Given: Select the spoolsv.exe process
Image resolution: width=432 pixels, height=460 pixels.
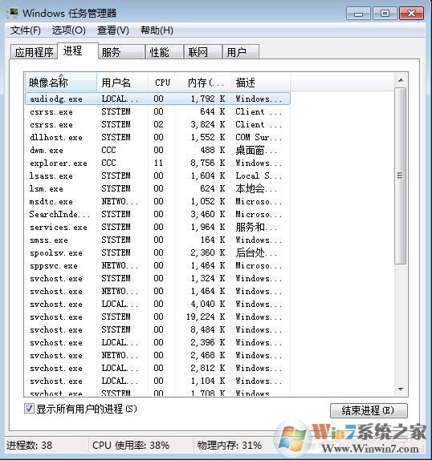Looking at the screenshot, I should coord(157,252).
